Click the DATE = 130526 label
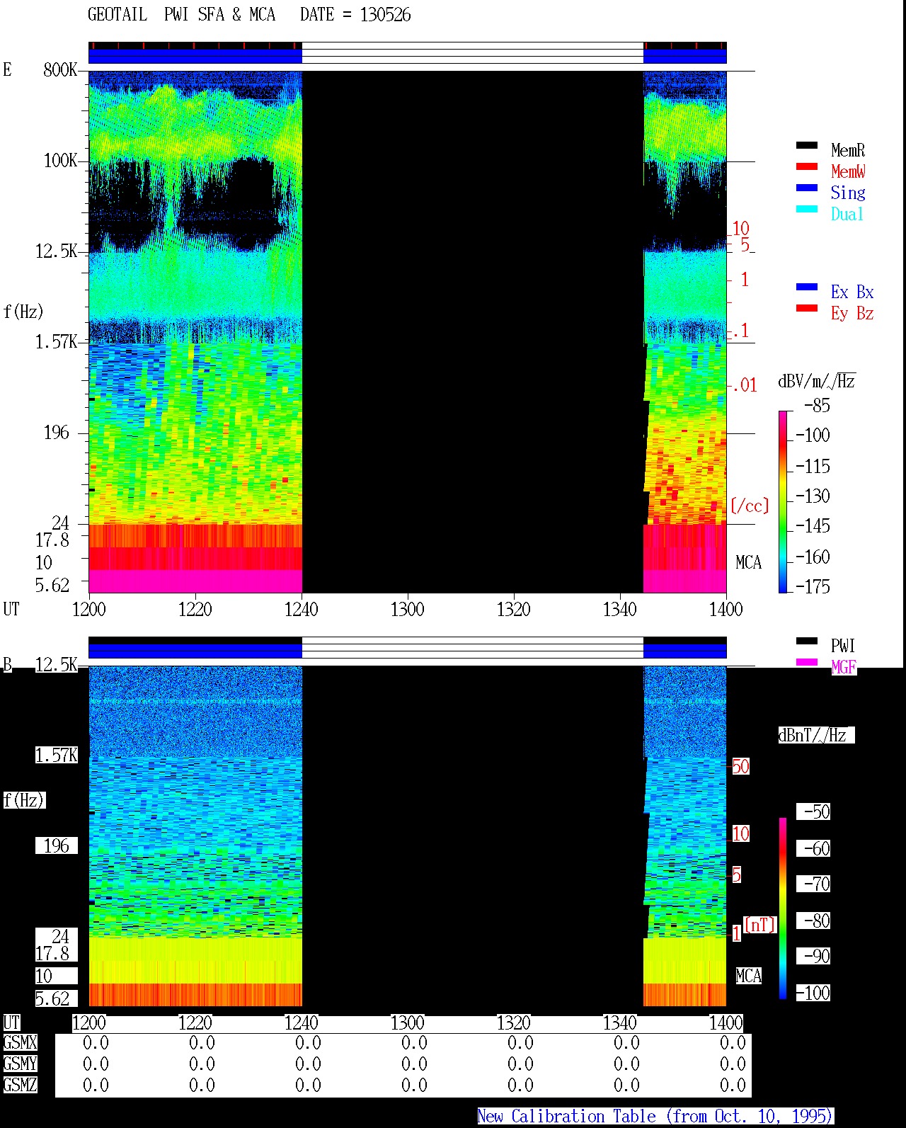This screenshot has width=906, height=1128. (355, 15)
